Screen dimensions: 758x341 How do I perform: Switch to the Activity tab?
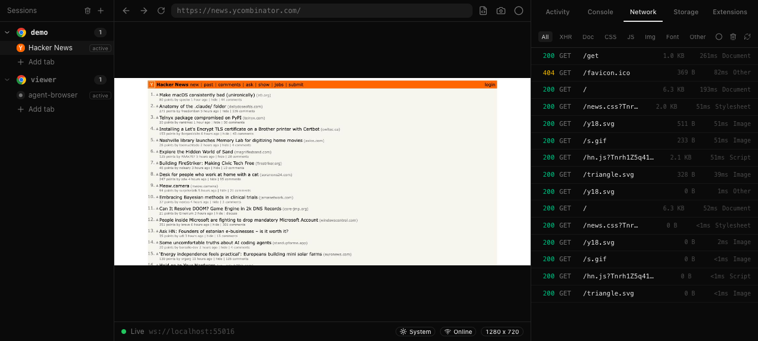tap(558, 12)
